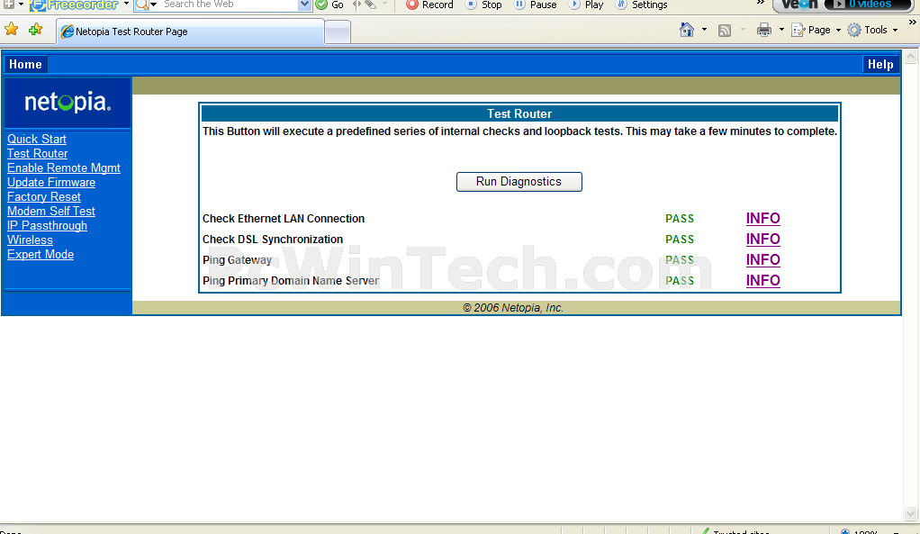The image size is (920, 534).
Task: Open Freecorder Settings
Action: [x=641, y=5]
